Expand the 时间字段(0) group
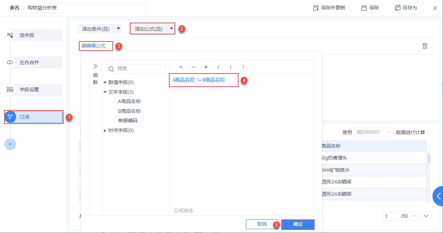 [105, 131]
